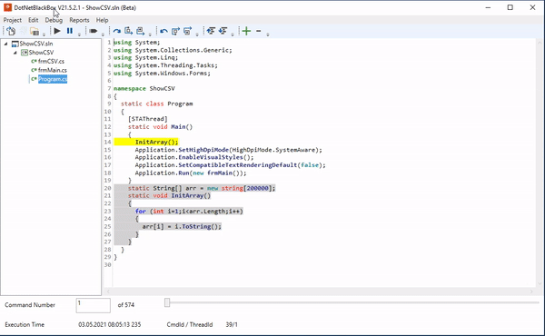Click the Application.Run(new frmMain()); line
This screenshot has width=545, height=336.
(x=191, y=173)
